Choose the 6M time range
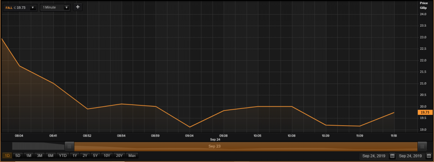This screenshot has width=434, height=162. click(x=50, y=156)
